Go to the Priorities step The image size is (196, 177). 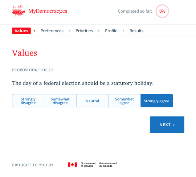[84, 31]
